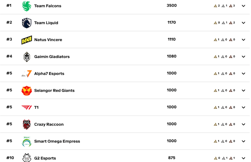Click the Natus Vincere logo icon

click(x=27, y=40)
